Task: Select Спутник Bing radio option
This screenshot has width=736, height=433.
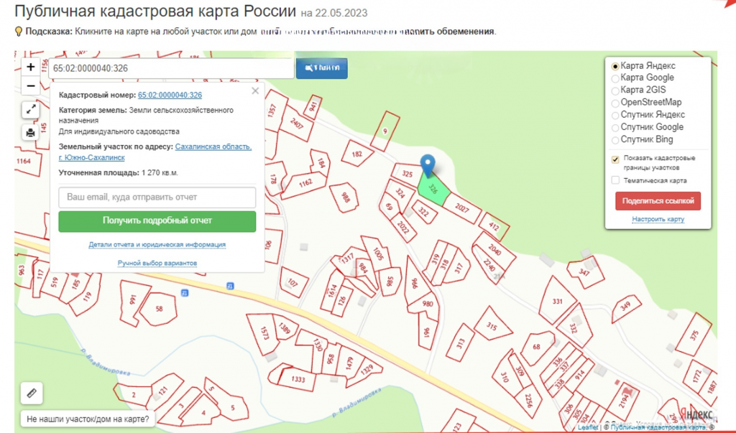Action: click(x=615, y=140)
